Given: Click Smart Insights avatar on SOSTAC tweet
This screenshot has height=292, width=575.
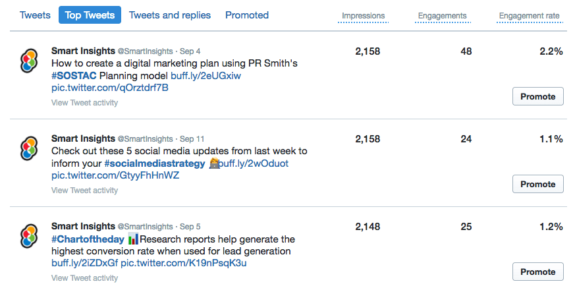Looking at the screenshot, I should (x=29, y=61).
